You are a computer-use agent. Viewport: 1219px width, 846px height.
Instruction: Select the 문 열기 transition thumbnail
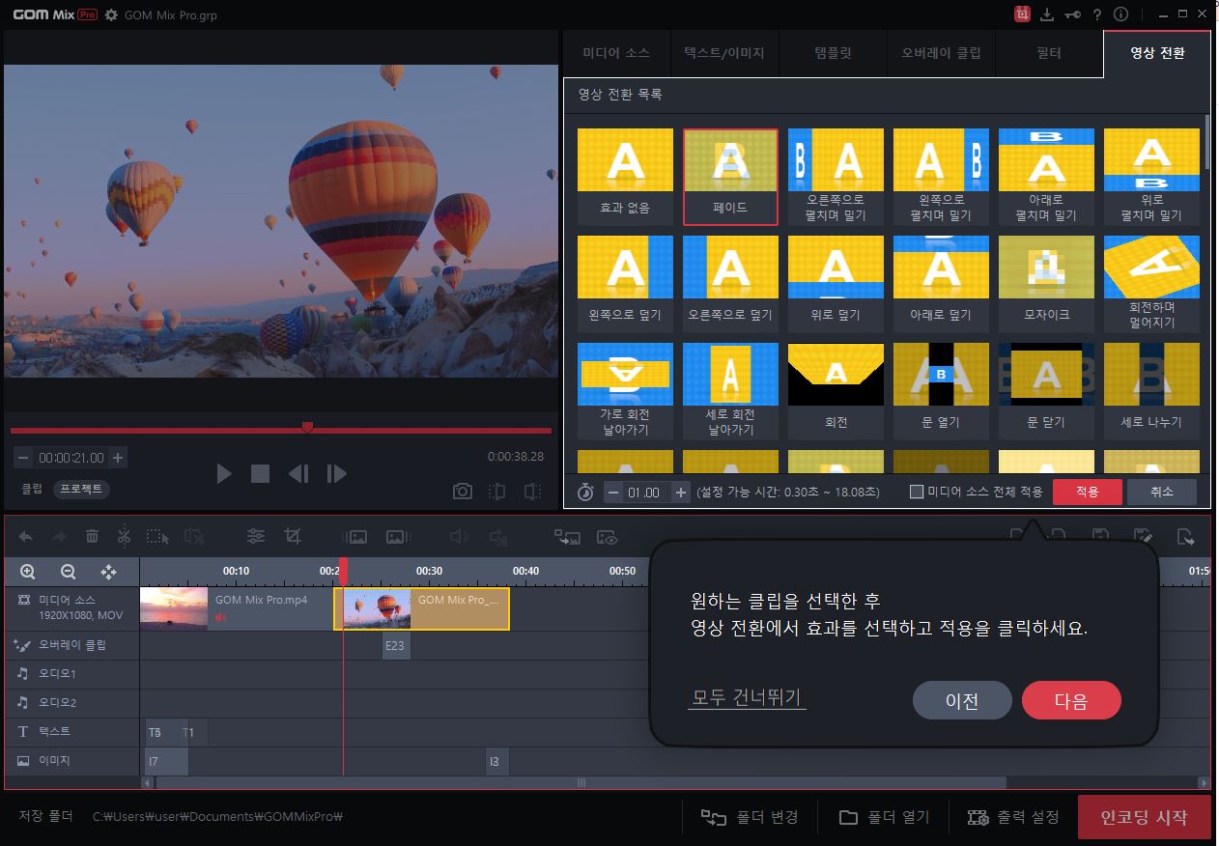[941, 390]
